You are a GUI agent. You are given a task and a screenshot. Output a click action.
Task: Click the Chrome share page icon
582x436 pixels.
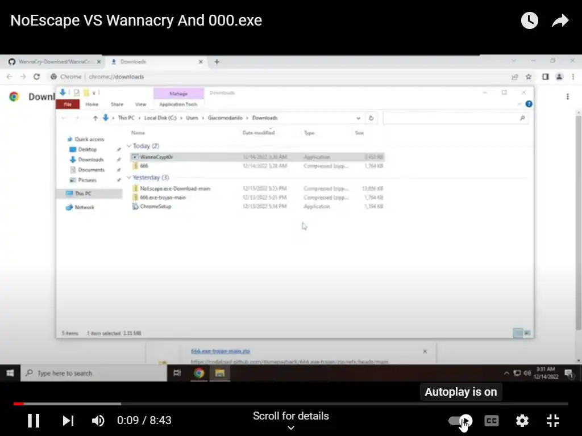pos(514,77)
